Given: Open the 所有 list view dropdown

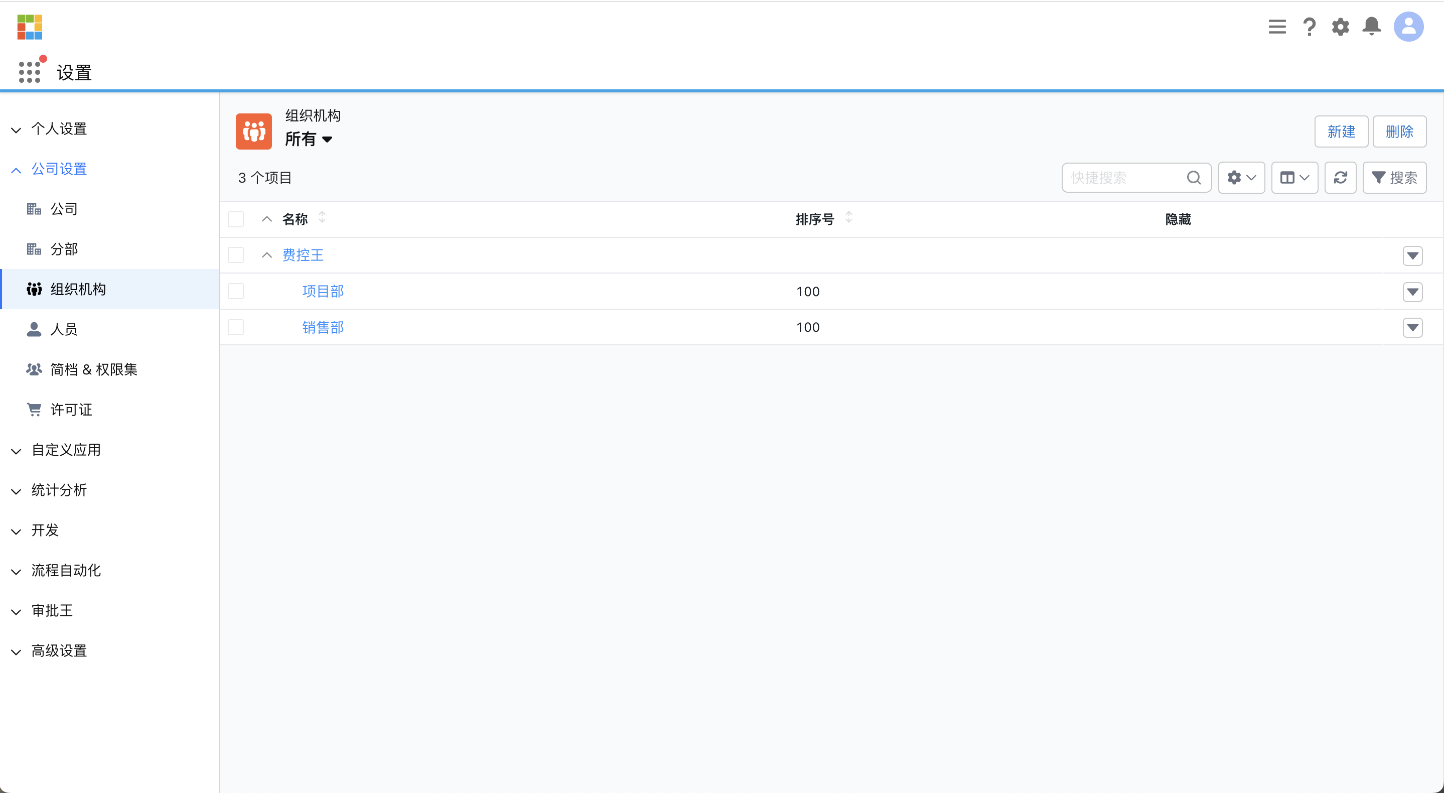Looking at the screenshot, I should (309, 139).
